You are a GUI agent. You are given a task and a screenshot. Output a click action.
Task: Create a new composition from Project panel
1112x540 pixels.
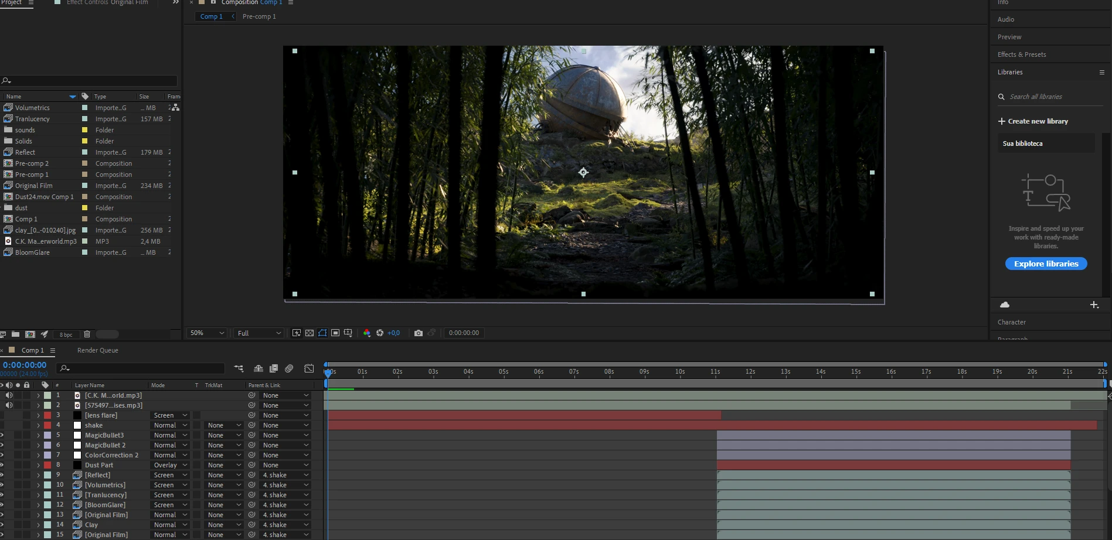point(30,334)
